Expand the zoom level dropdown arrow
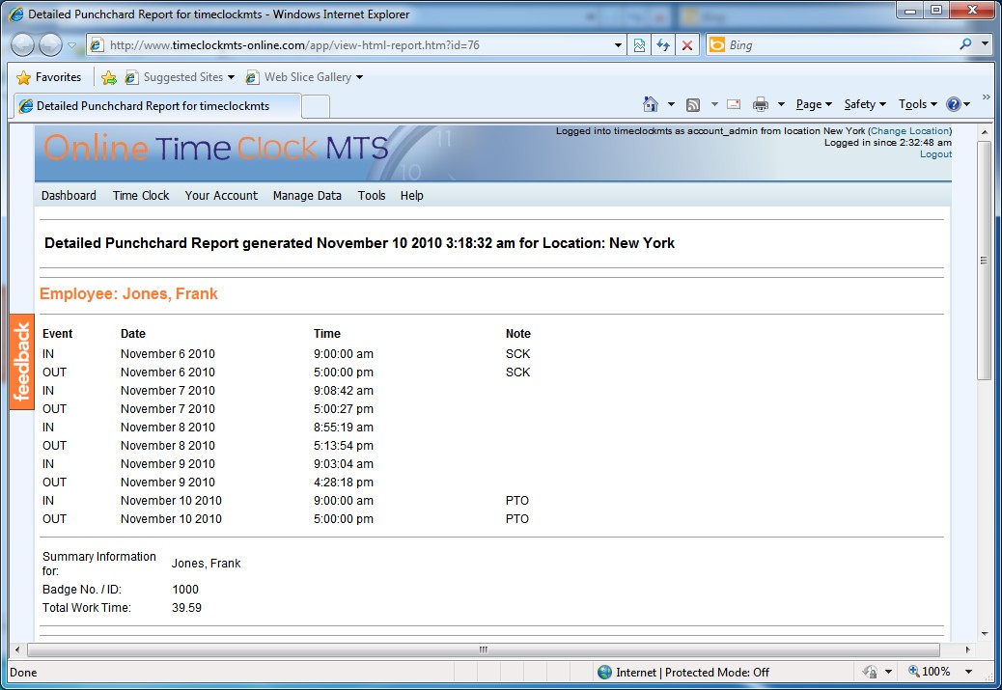 click(x=969, y=672)
